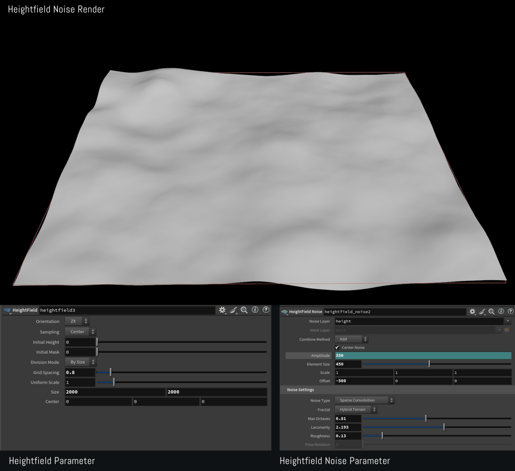The image size is (515, 471).
Task: Click the Amplitude parameter label
Action: pyautogui.click(x=320, y=356)
